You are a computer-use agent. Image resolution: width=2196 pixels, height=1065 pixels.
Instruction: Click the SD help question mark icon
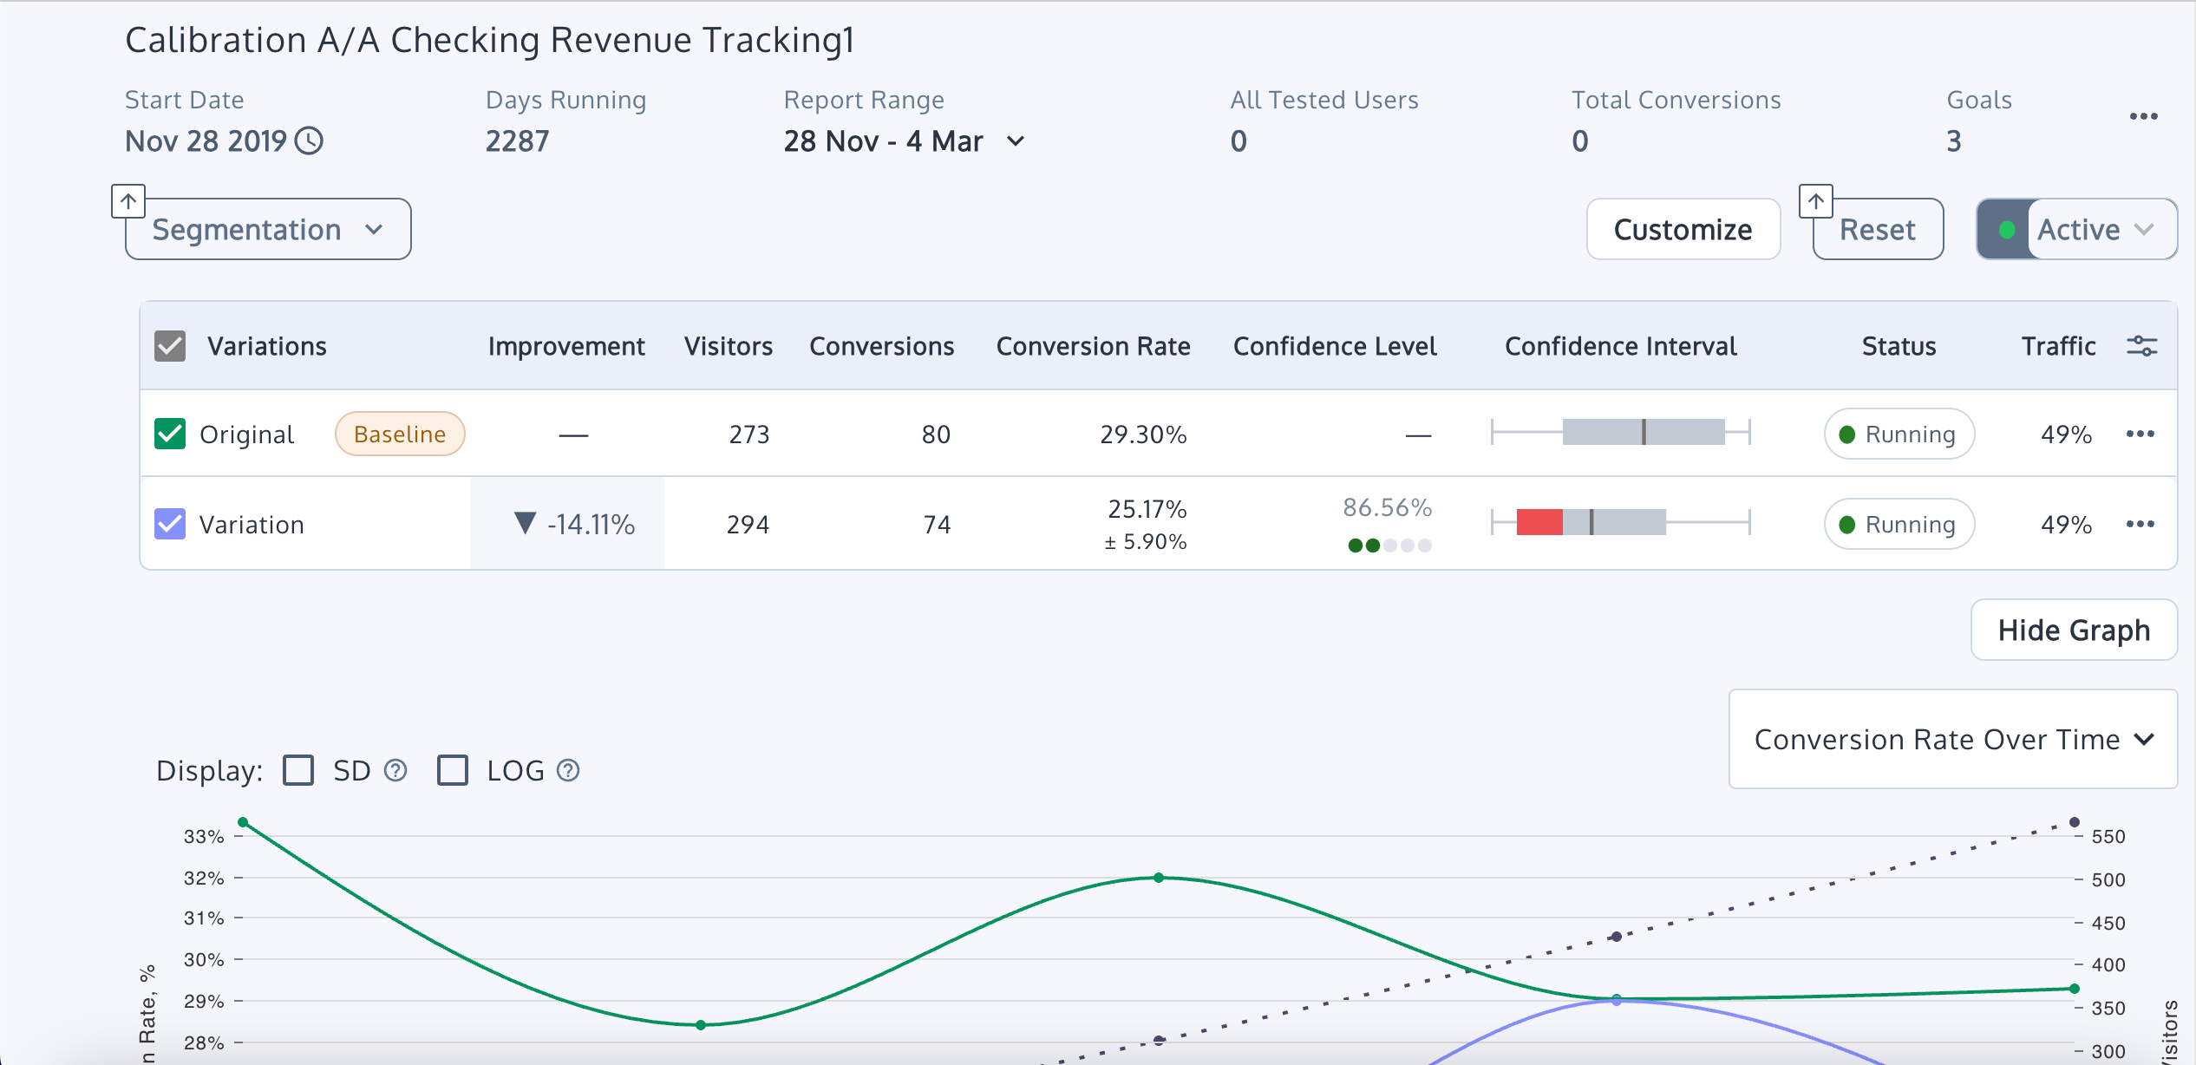(395, 770)
